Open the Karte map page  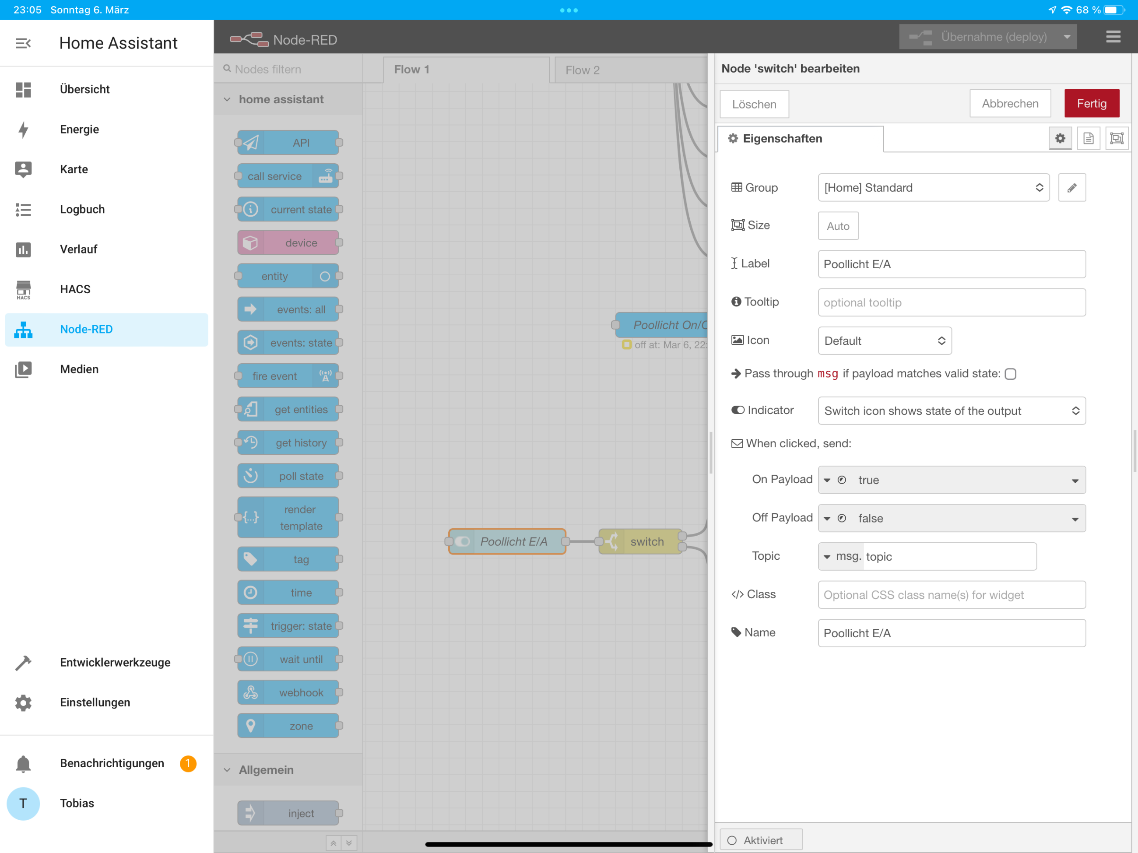(106, 169)
